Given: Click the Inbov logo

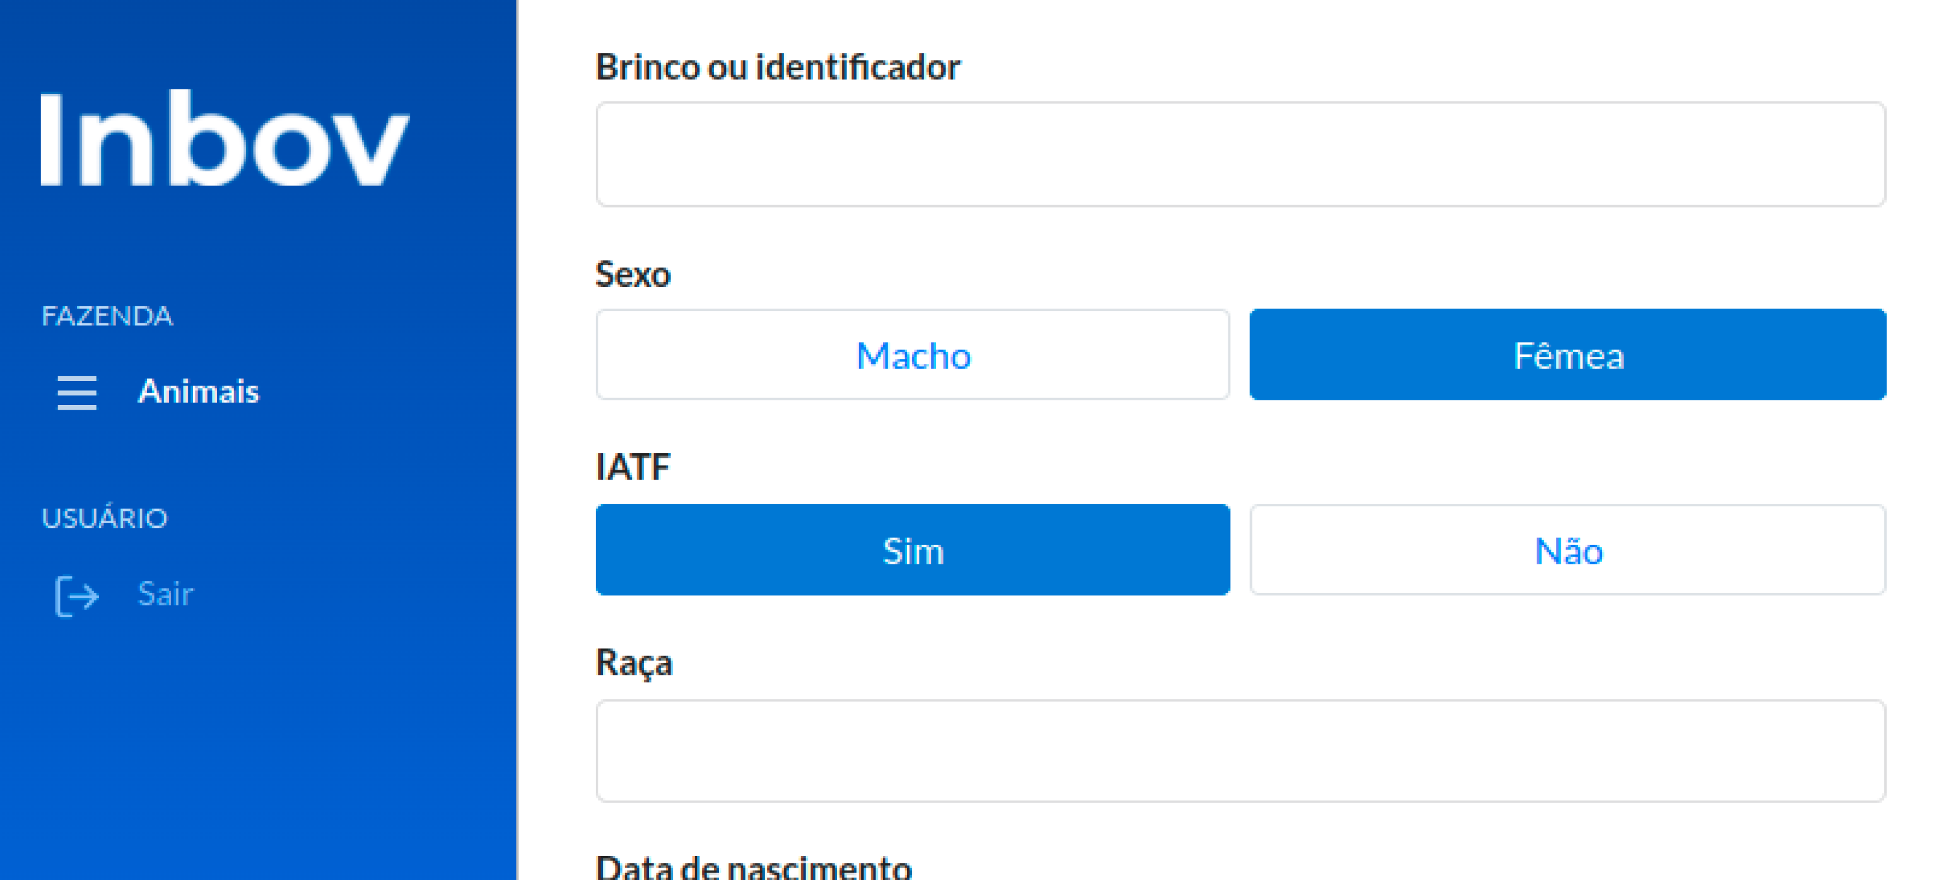Looking at the screenshot, I should point(224,138).
